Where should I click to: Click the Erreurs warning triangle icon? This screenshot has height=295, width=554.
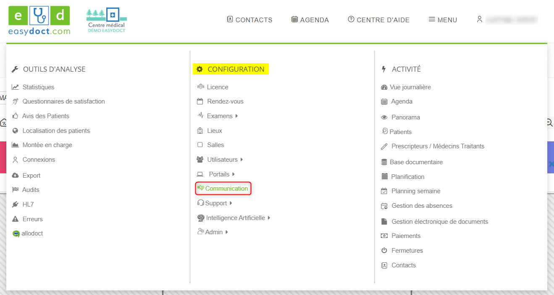point(15,219)
